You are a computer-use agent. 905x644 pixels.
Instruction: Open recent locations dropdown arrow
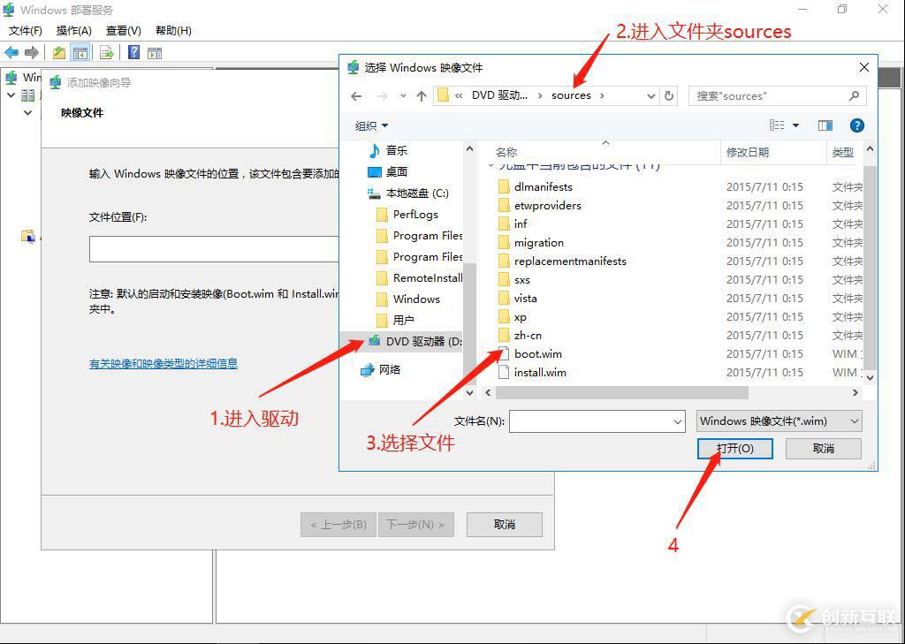coord(403,96)
